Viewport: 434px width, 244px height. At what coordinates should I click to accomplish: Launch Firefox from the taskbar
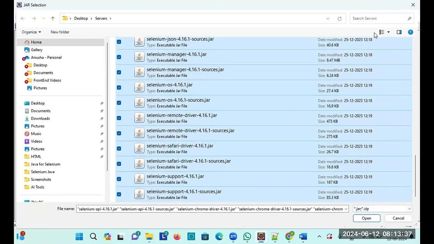(177, 237)
